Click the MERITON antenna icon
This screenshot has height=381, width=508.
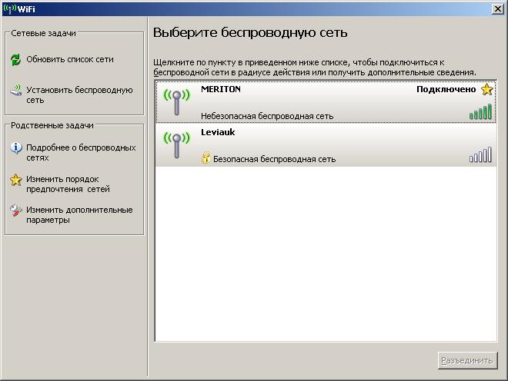(176, 102)
